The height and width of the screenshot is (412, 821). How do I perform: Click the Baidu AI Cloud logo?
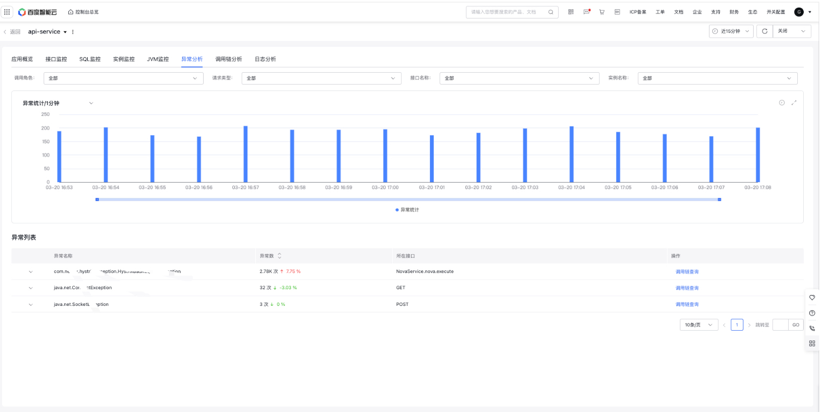pos(38,12)
